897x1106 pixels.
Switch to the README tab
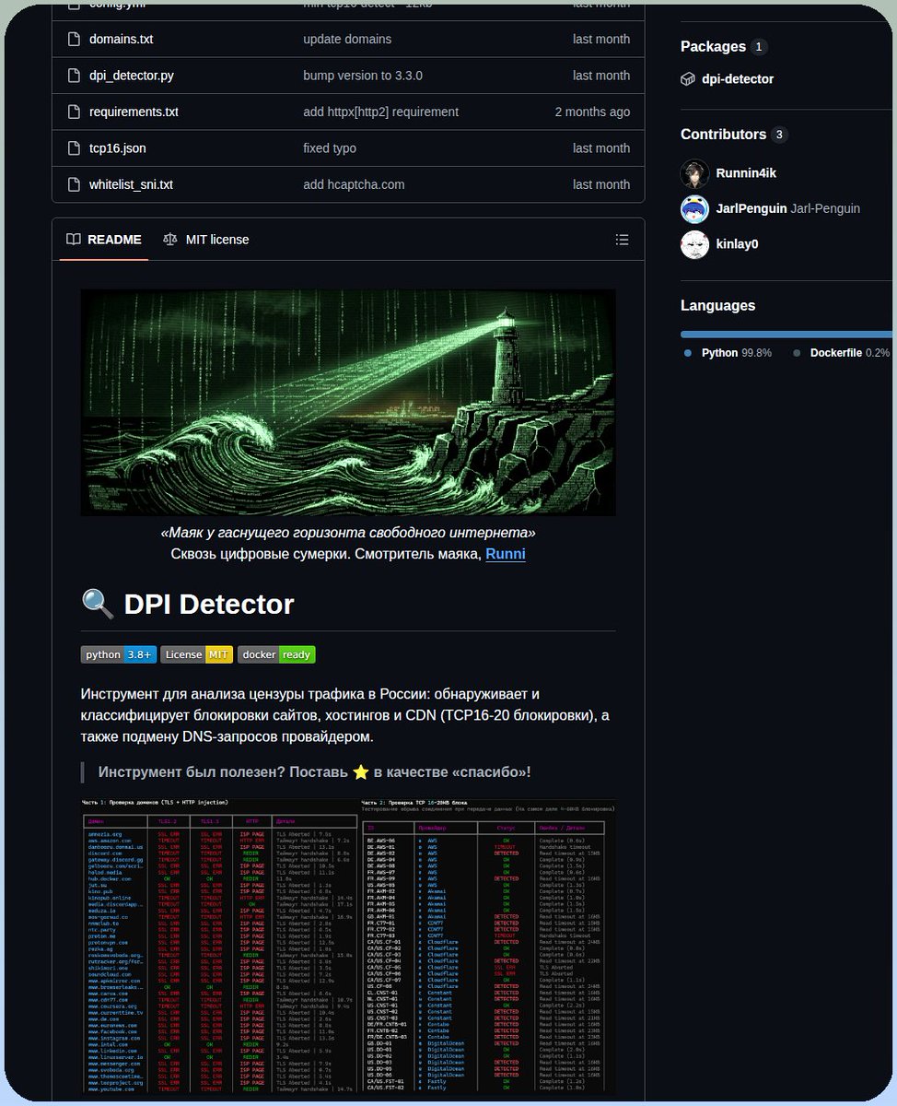click(104, 240)
